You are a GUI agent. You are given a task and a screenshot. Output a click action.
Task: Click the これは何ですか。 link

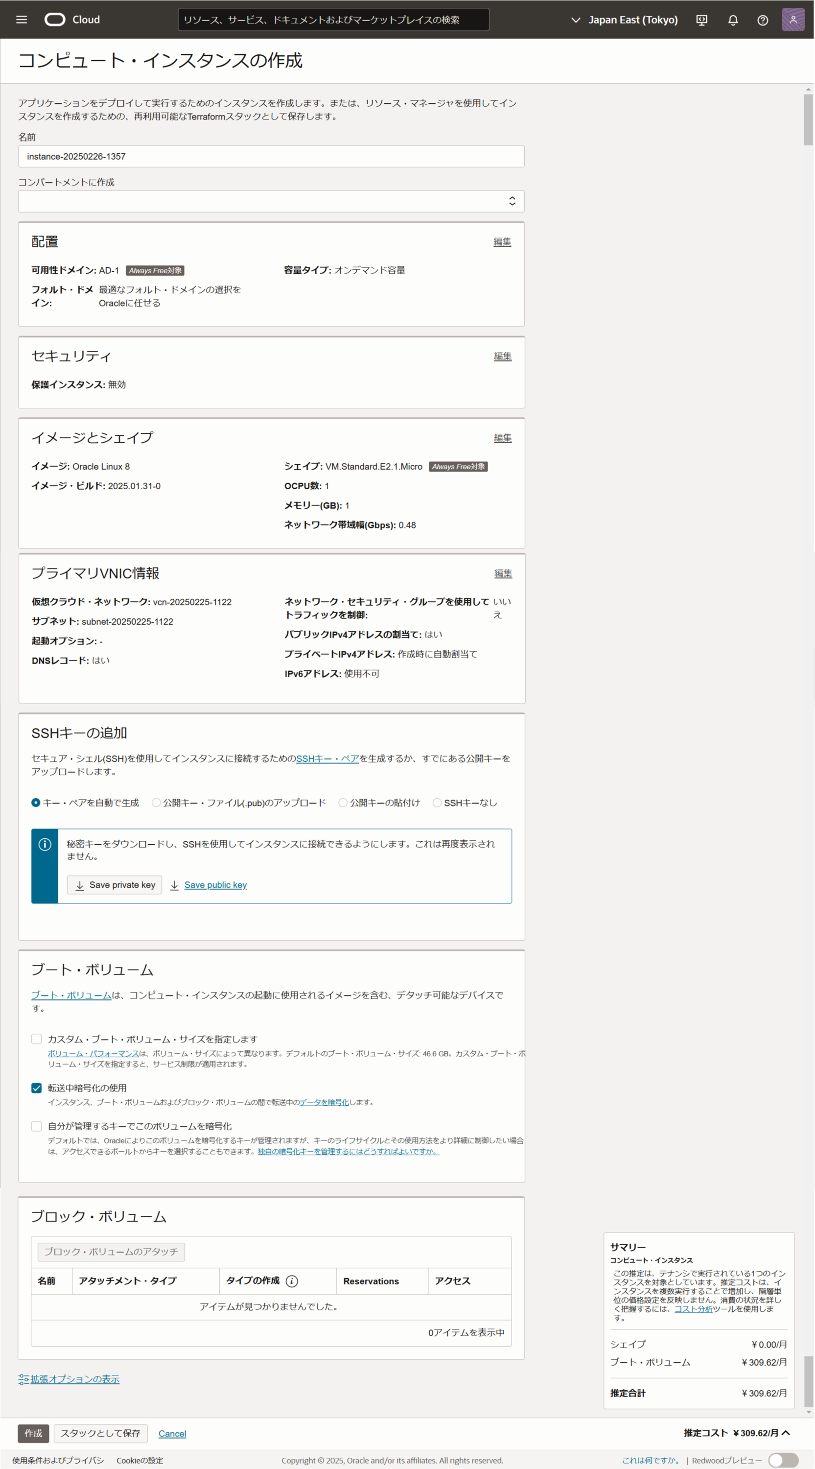651,1460
